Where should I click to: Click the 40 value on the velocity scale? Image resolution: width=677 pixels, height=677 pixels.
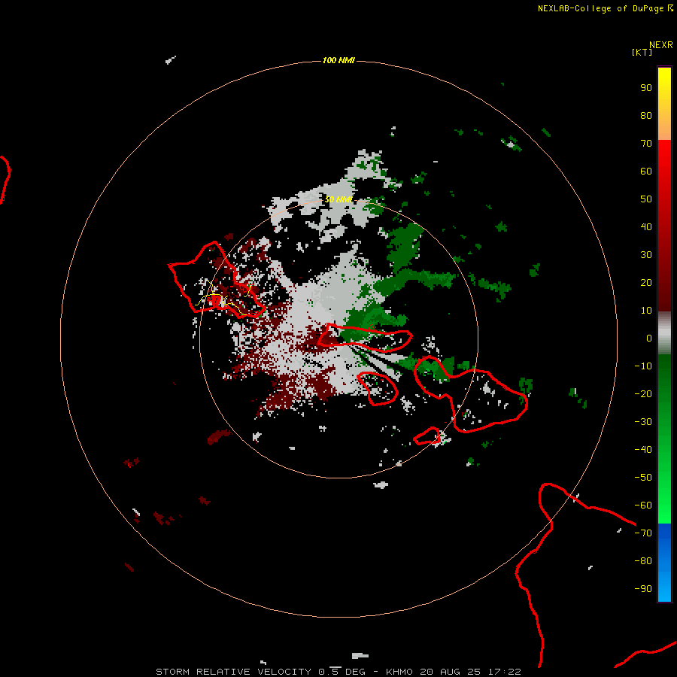646,226
